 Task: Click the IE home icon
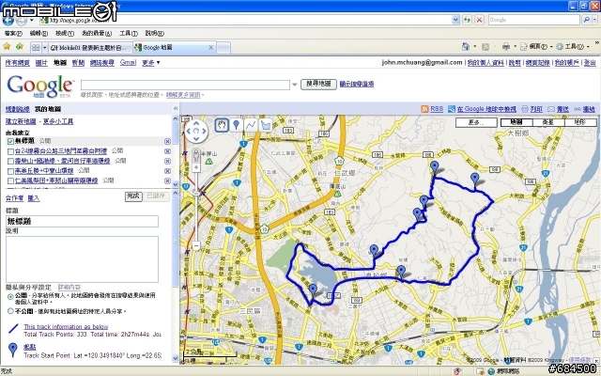click(466, 47)
